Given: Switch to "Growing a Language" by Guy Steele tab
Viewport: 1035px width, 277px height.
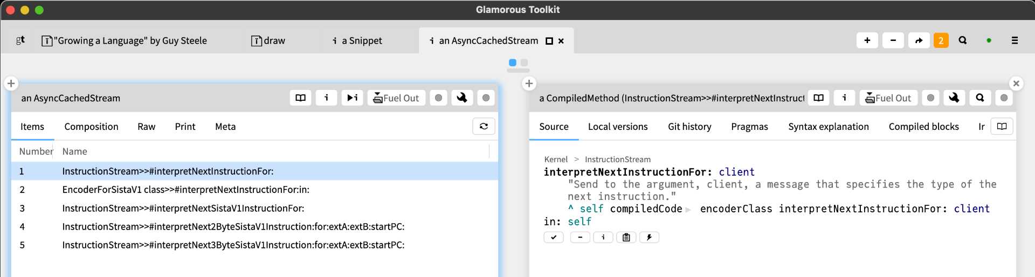Looking at the screenshot, I should point(125,40).
